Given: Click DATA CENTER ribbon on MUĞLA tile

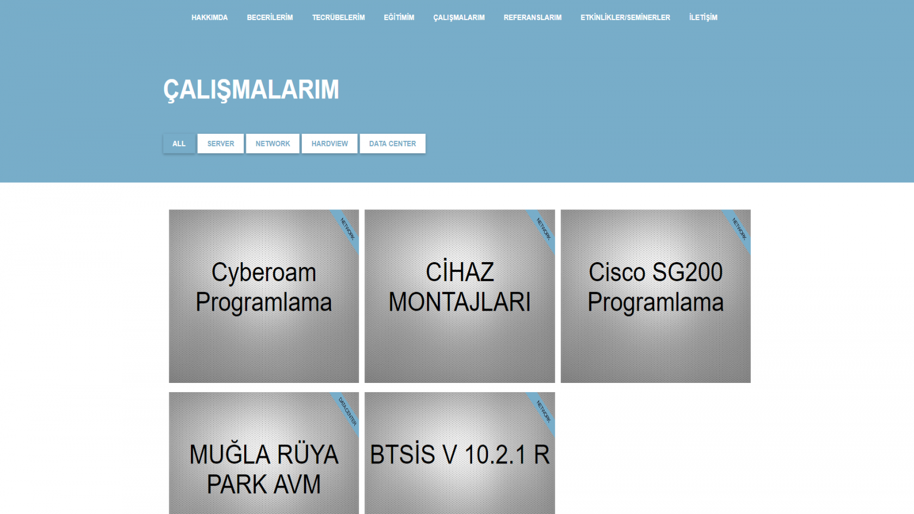Looking at the screenshot, I should click(x=347, y=411).
